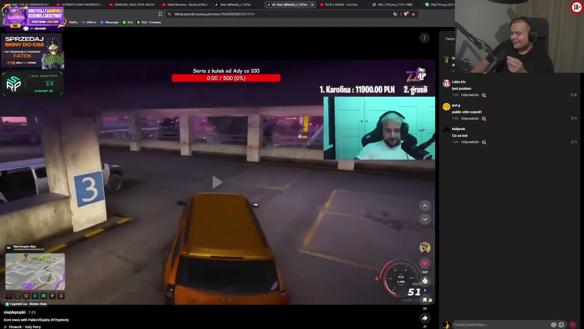Open the Netflix bookmark
This screenshot has height=329, width=584.
pyautogui.click(x=71, y=22)
